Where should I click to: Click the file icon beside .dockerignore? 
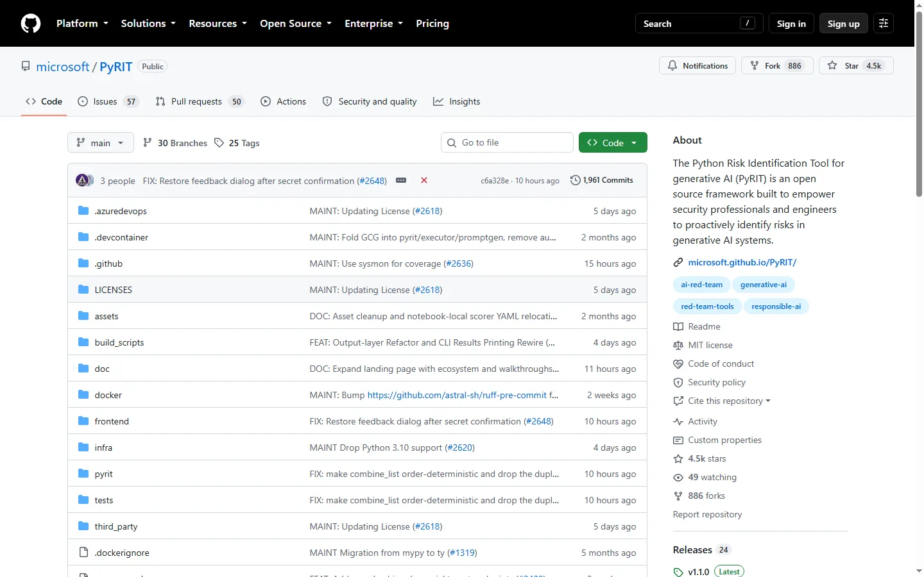click(83, 553)
